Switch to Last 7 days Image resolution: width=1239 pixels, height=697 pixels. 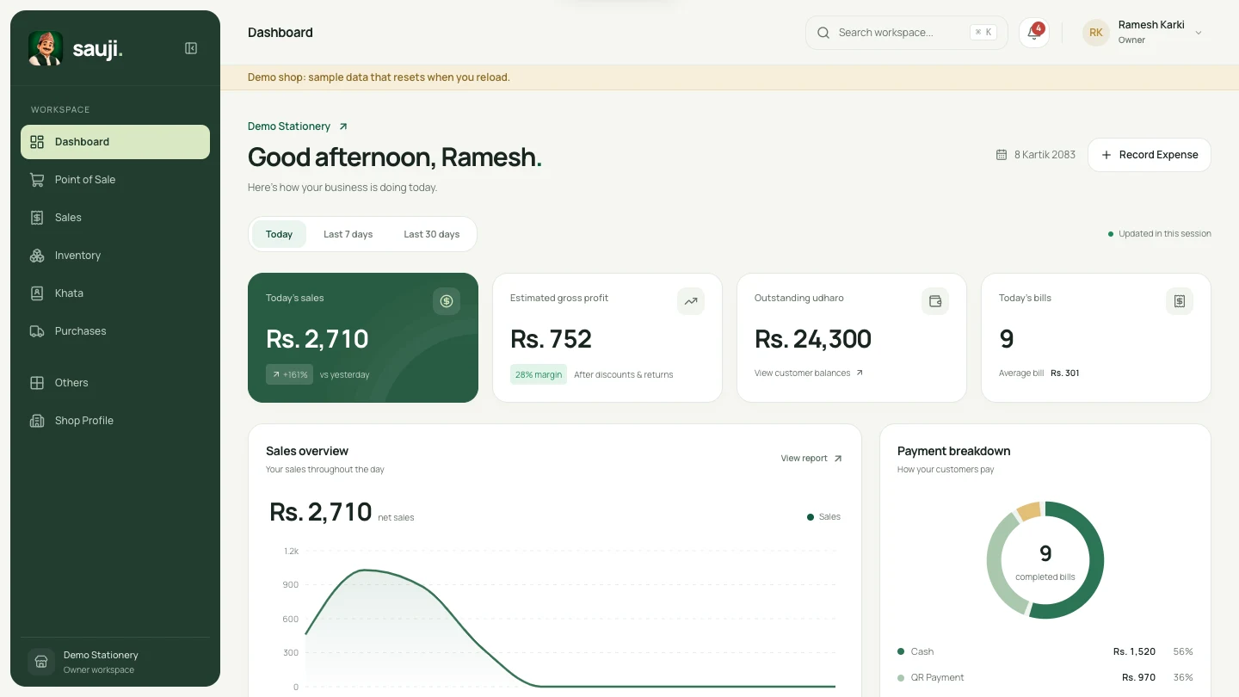click(x=348, y=234)
